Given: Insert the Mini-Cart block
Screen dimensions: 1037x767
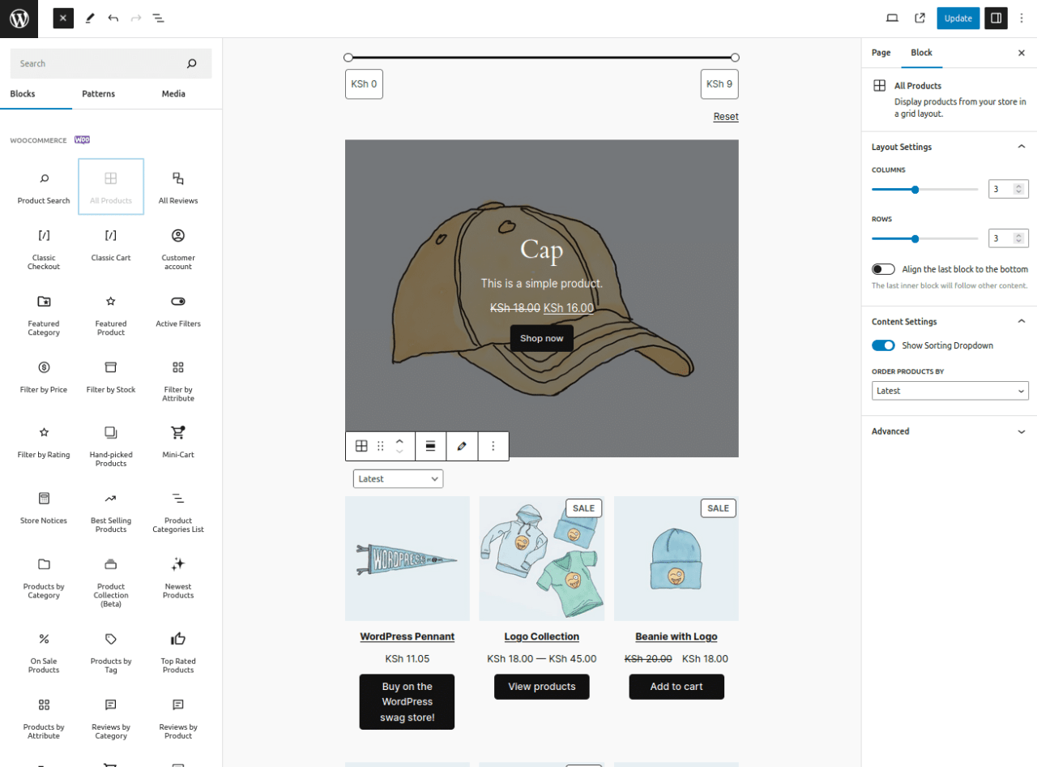Looking at the screenshot, I should 178,442.
